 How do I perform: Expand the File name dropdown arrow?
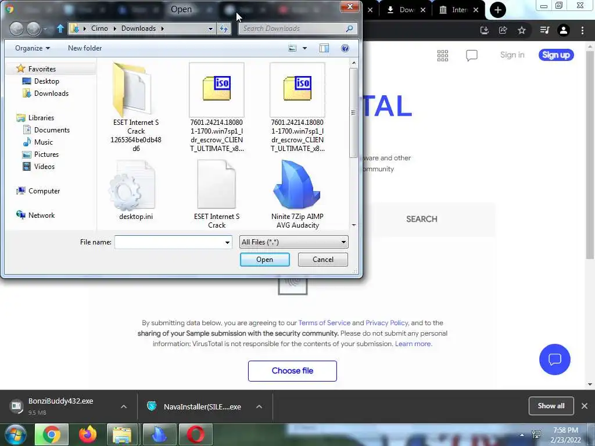pyautogui.click(x=227, y=242)
